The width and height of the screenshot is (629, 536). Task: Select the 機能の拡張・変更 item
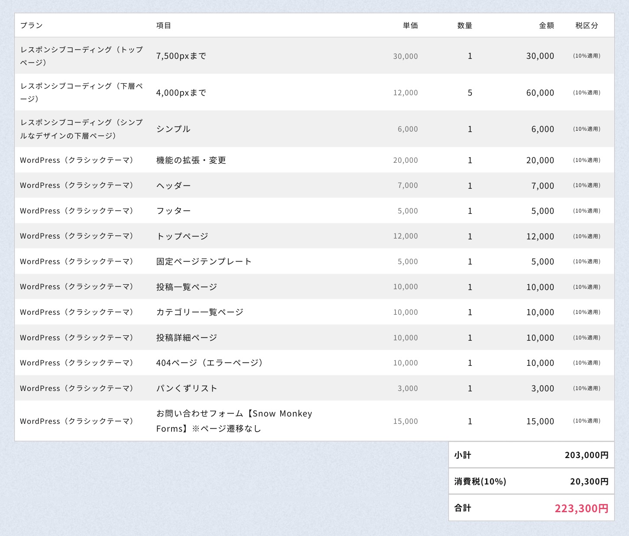[x=191, y=160]
